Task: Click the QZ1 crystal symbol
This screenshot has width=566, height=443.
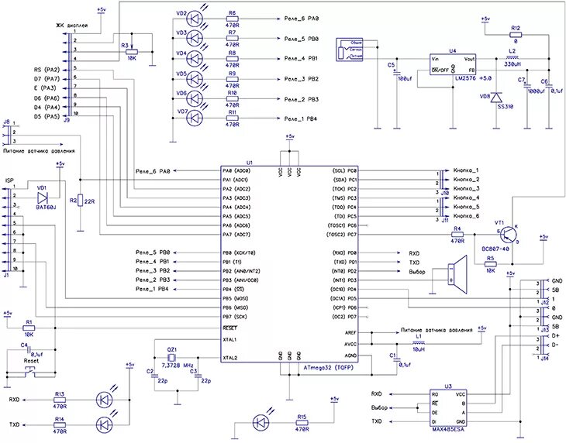Action: pyautogui.click(x=172, y=358)
